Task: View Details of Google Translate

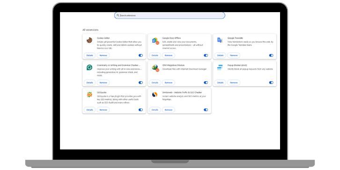Action: coord(220,56)
